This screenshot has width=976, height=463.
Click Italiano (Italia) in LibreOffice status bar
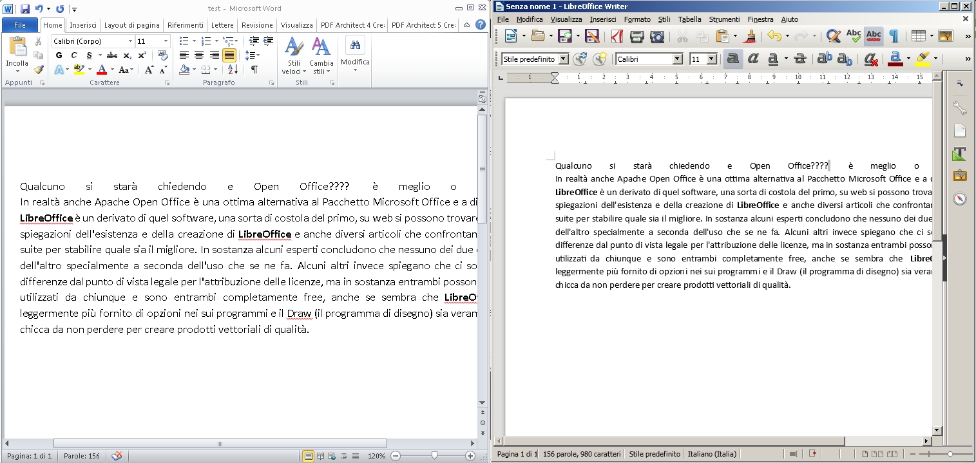712,454
